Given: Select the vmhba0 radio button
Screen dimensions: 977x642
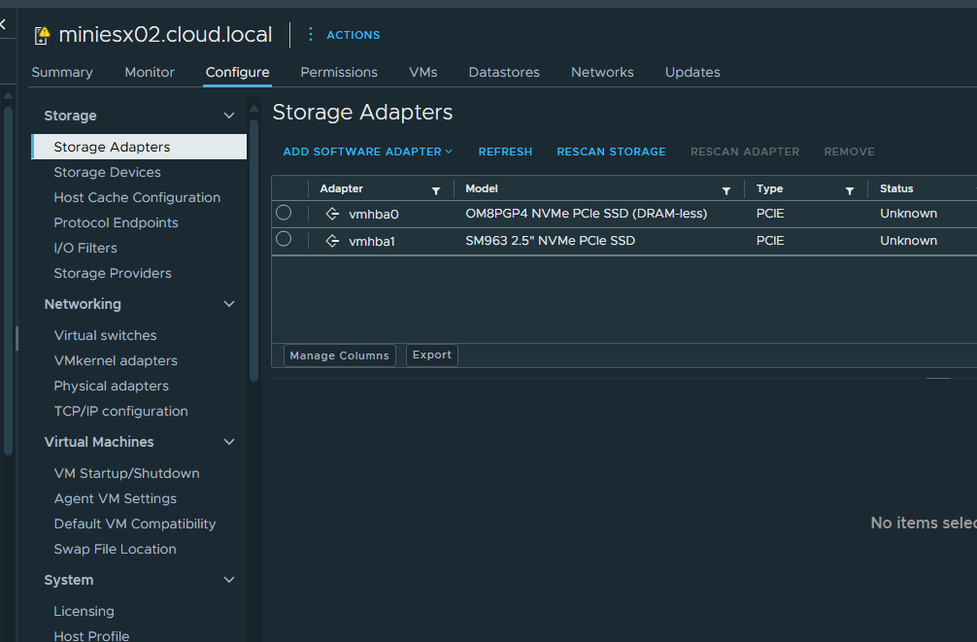Looking at the screenshot, I should pyautogui.click(x=284, y=213).
